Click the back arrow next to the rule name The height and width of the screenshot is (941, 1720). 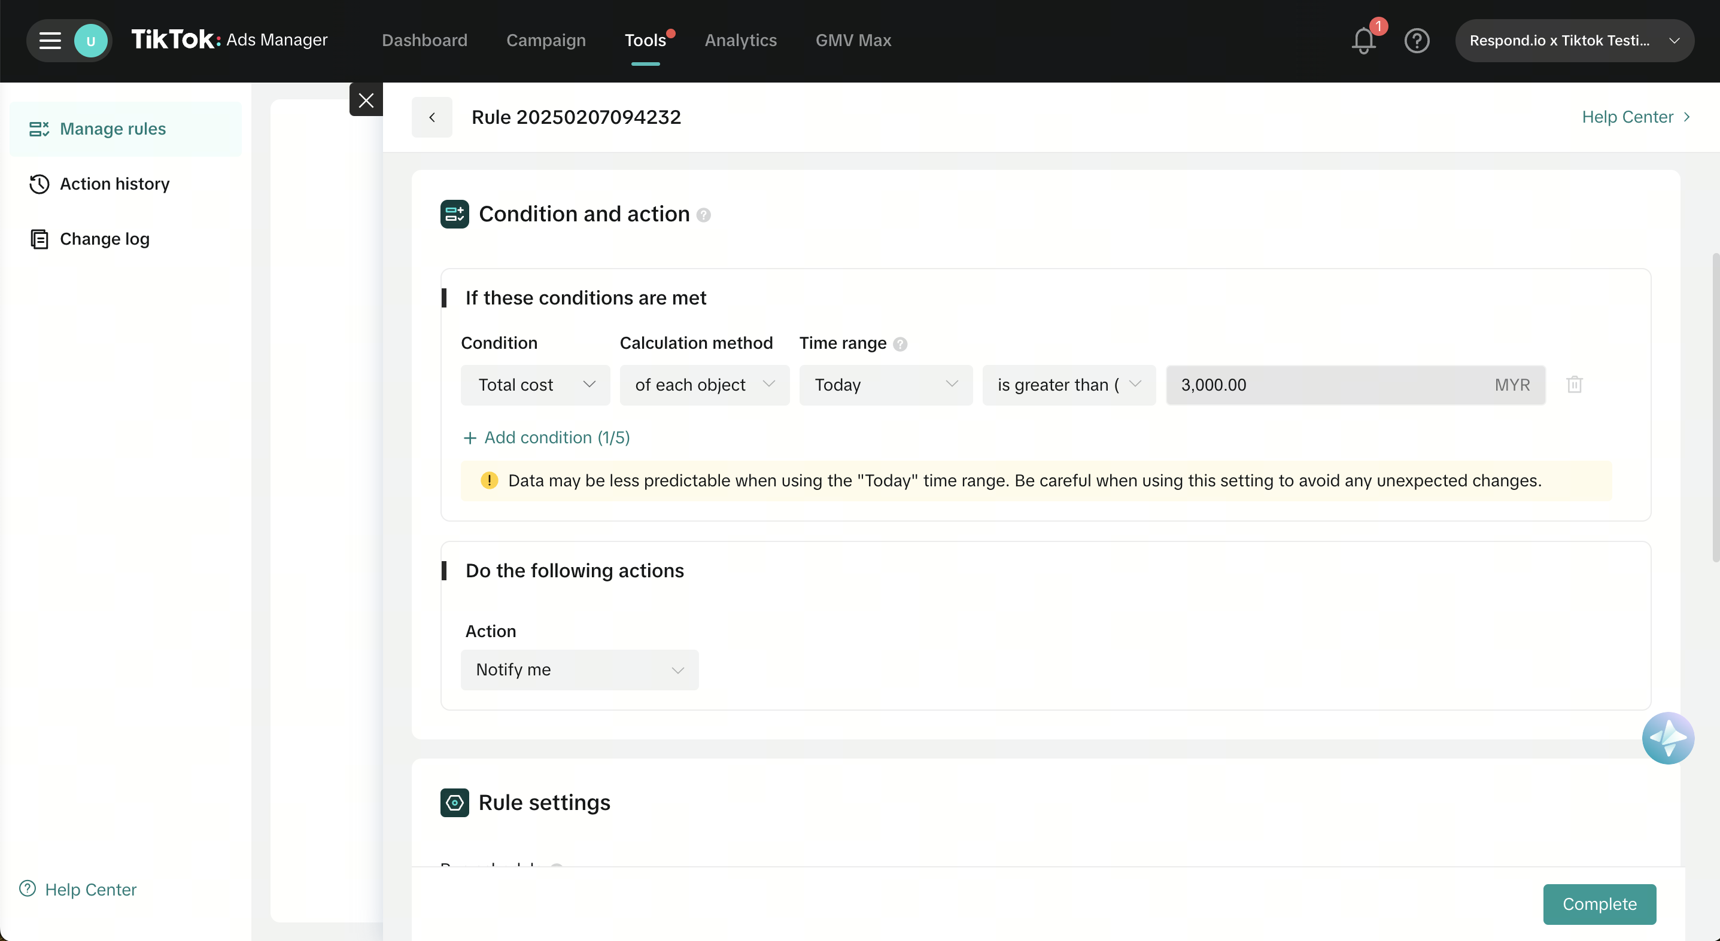[432, 117]
